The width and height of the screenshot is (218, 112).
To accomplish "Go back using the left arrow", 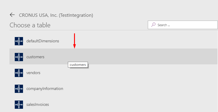I will tap(12, 15).
